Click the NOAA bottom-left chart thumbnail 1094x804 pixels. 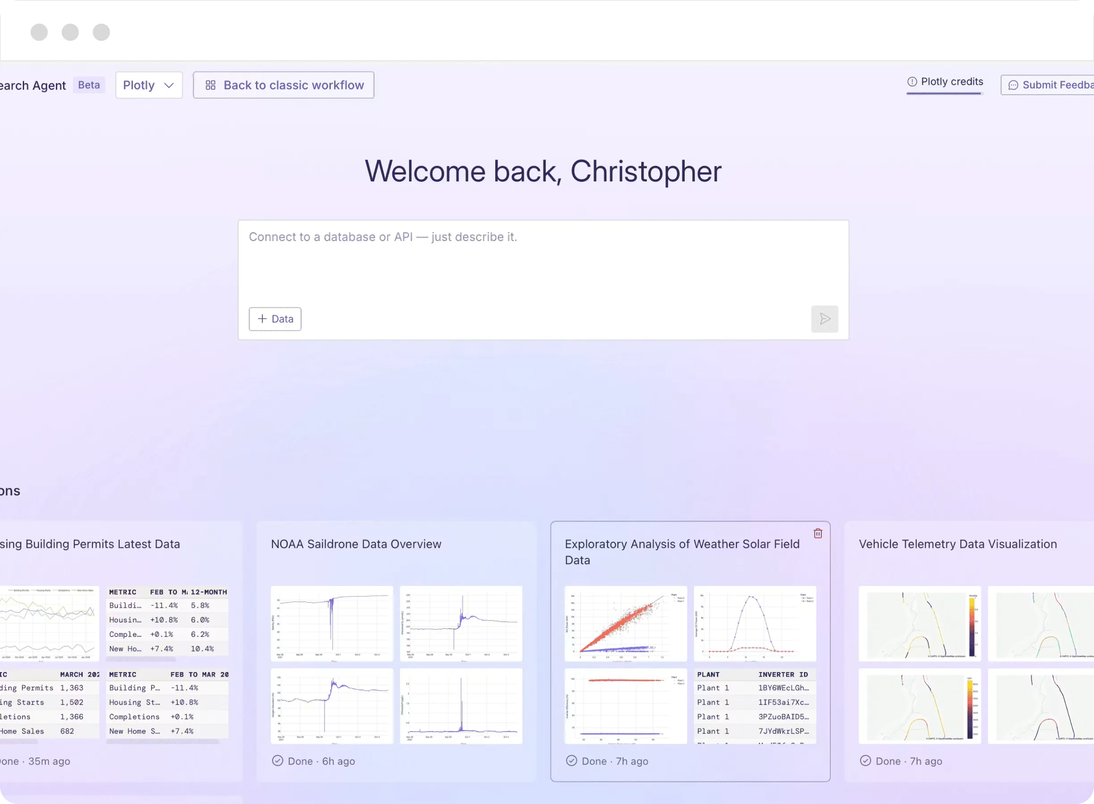pyautogui.click(x=332, y=706)
